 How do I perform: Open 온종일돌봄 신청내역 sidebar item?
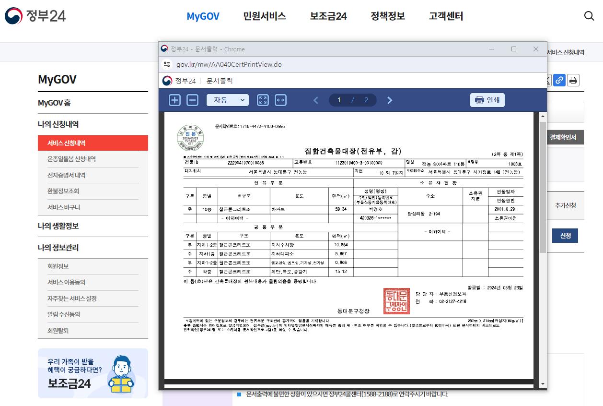pos(71,159)
